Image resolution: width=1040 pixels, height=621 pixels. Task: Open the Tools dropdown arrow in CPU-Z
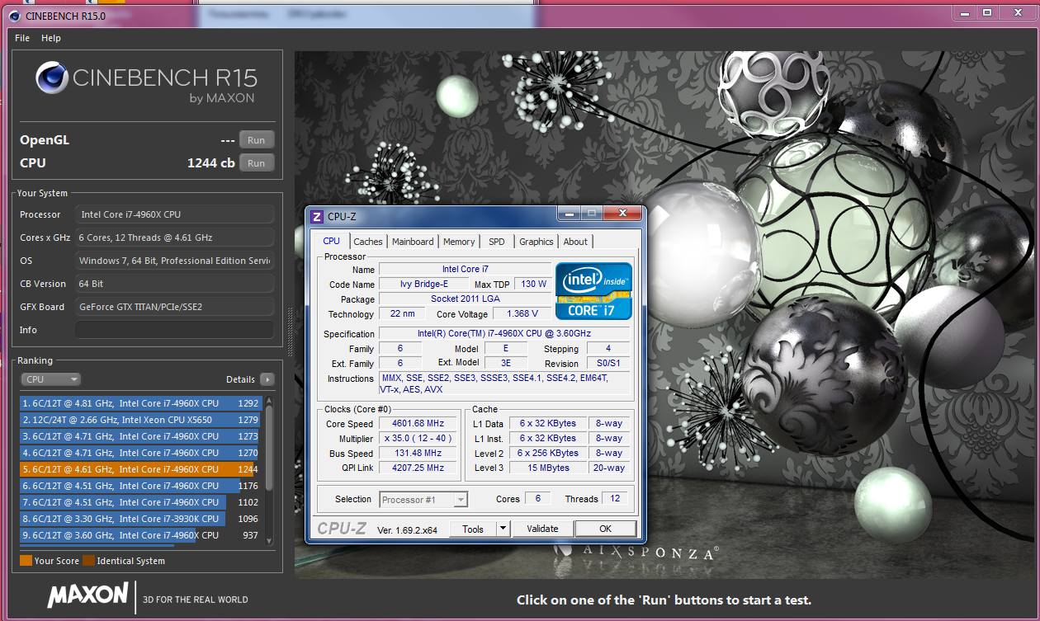(x=503, y=529)
